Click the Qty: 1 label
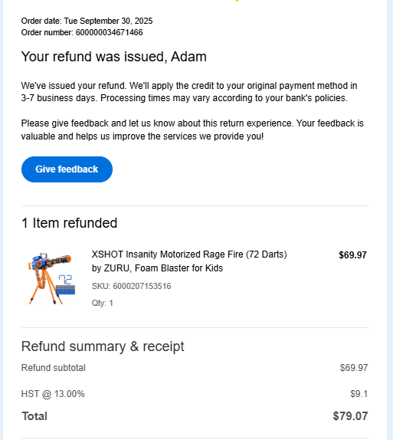This screenshot has width=393, height=440. tap(103, 303)
